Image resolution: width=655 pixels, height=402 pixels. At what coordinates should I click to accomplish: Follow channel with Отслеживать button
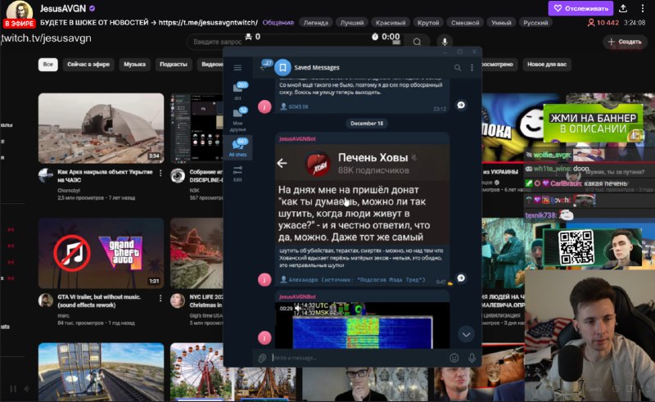coord(580,8)
